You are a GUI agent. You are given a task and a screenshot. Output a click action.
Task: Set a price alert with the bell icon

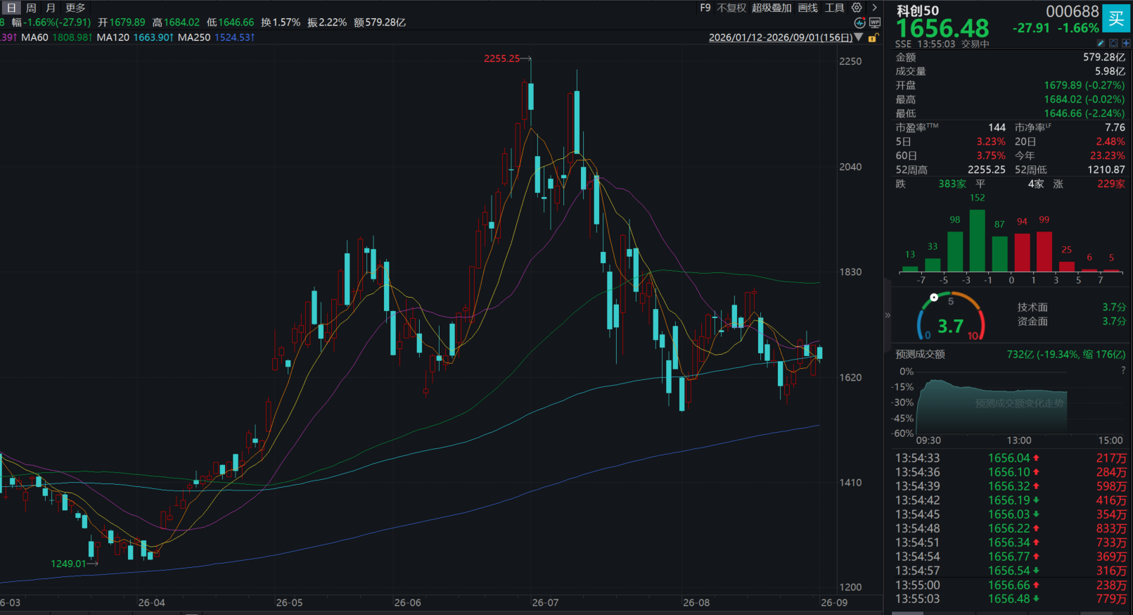(1113, 44)
